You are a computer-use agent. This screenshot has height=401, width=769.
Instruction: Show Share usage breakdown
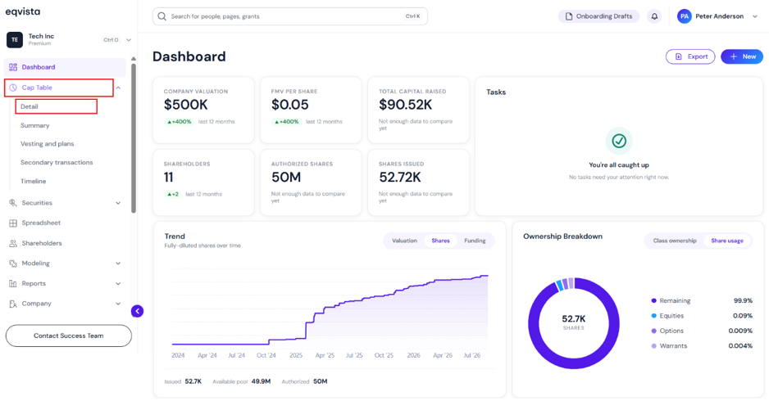click(x=727, y=241)
